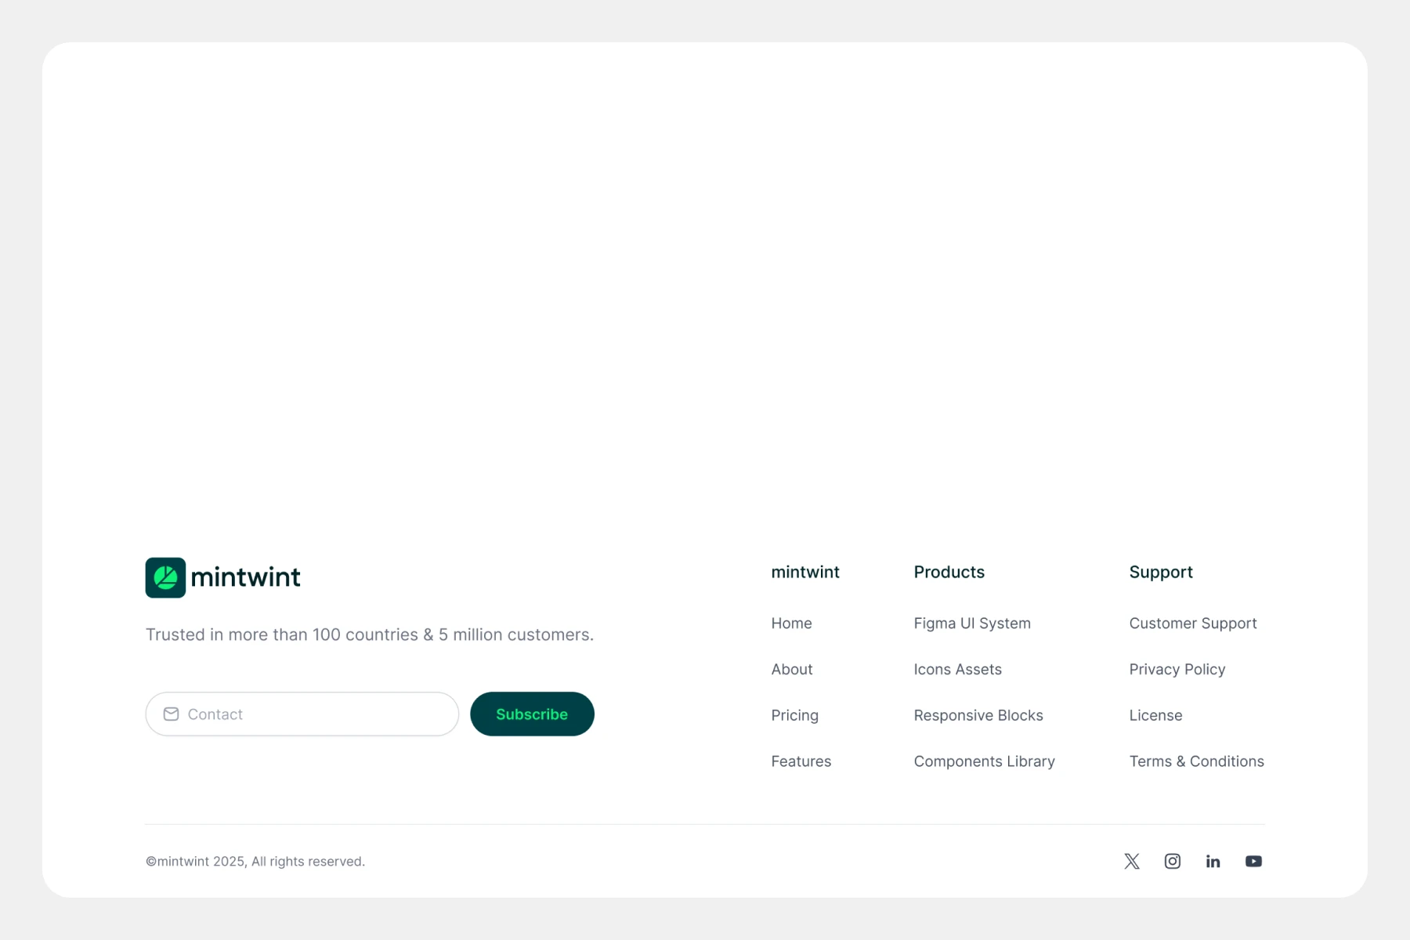The width and height of the screenshot is (1410, 940).
Task: Open the Icons Assets link
Action: click(957, 670)
